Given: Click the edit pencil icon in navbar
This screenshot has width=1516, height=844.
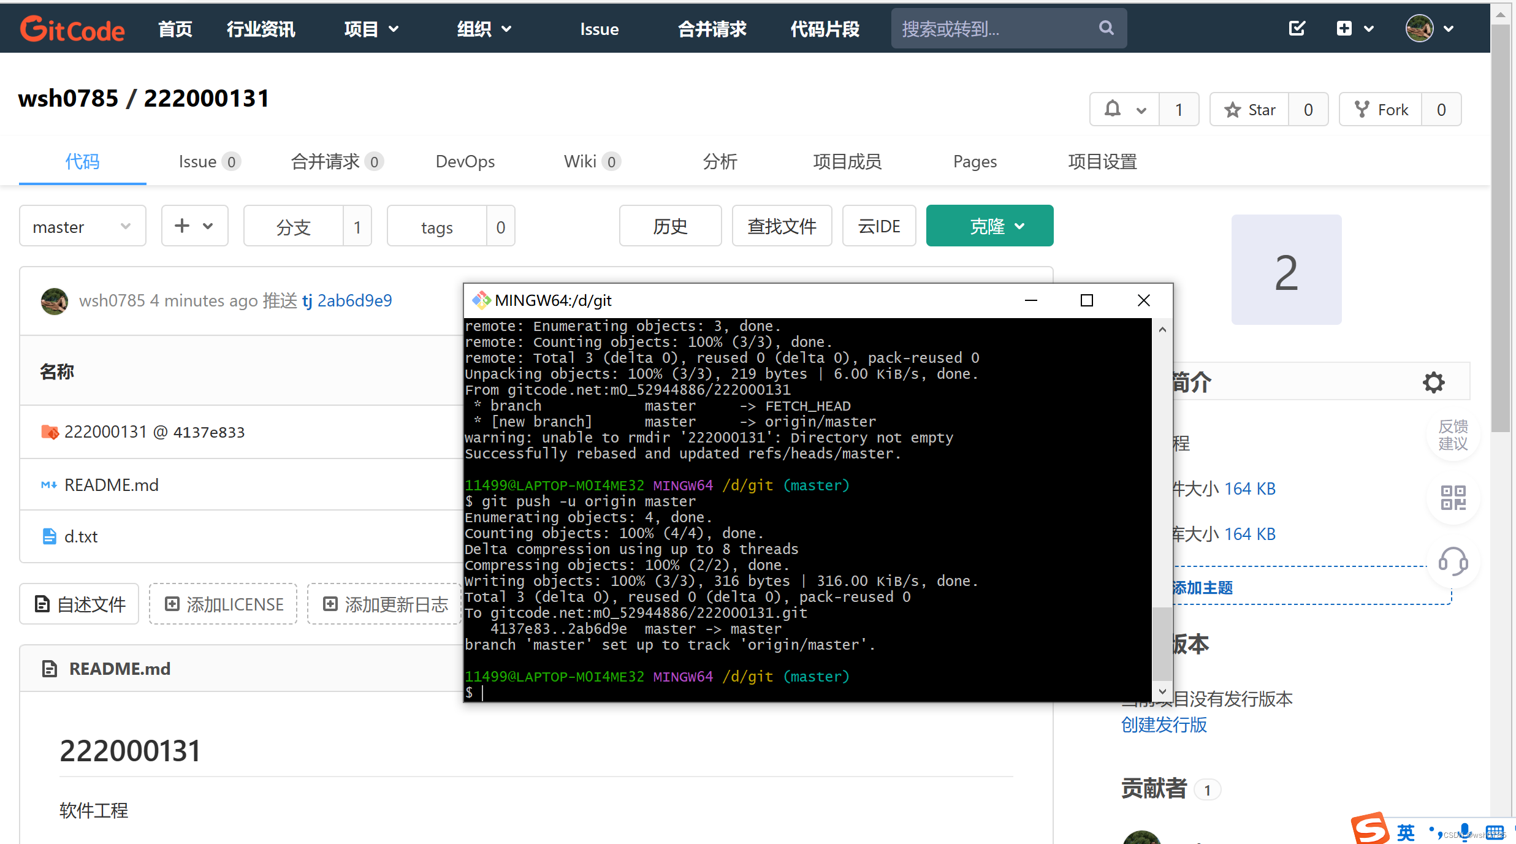Looking at the screenshot, I should (1297, 28).
